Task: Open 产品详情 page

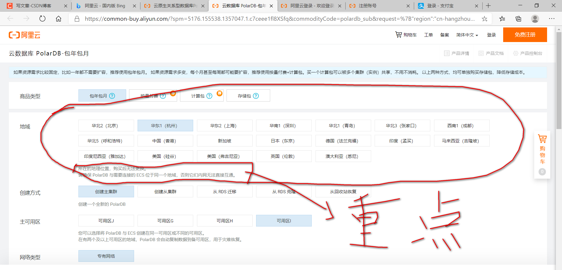Action: [x=457, y=53]
